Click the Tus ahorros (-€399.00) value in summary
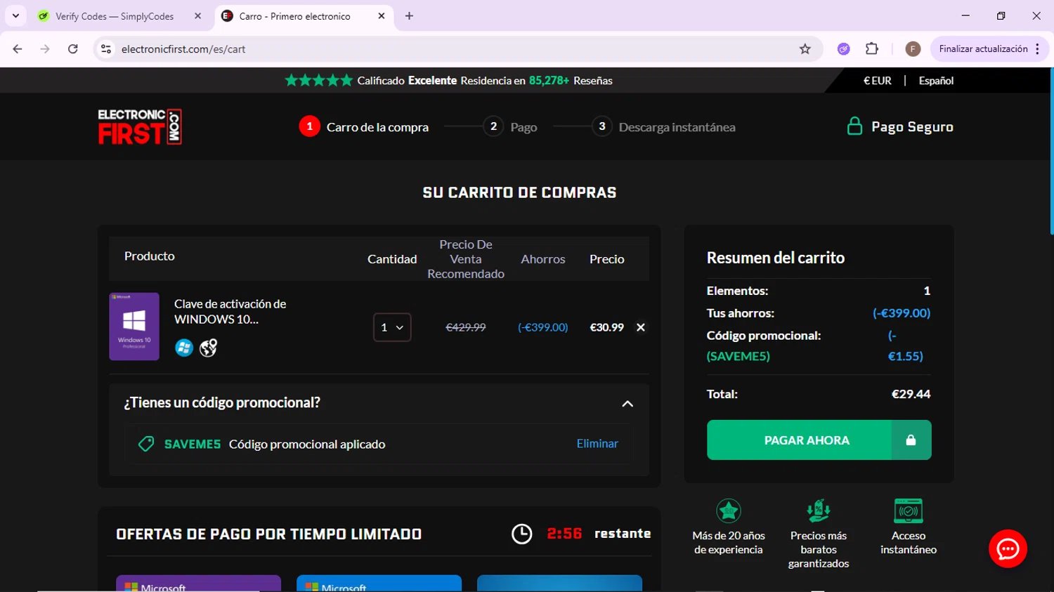Screen dimensions: 1054x592 [902, 313]
